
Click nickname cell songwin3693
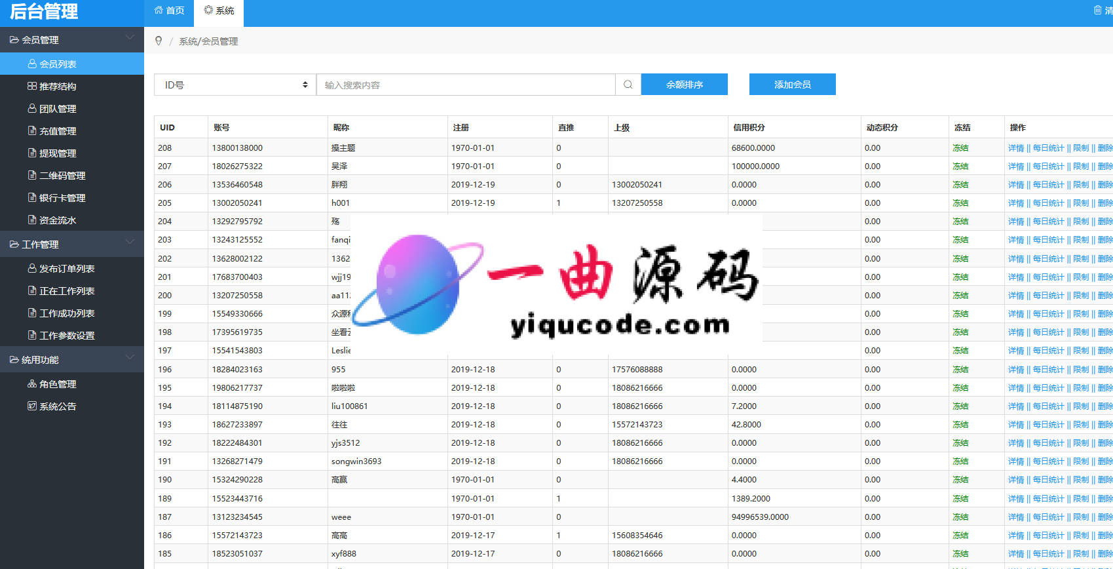point(356,461)
